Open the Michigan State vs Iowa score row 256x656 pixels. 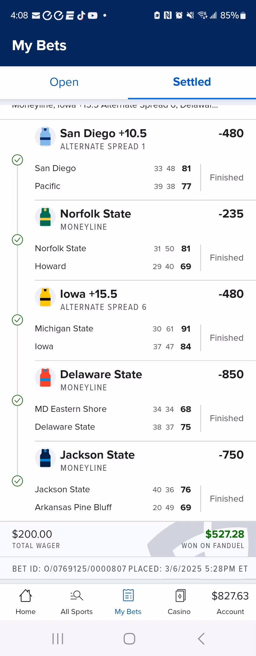pyautogui.click(x=113, y=338)
